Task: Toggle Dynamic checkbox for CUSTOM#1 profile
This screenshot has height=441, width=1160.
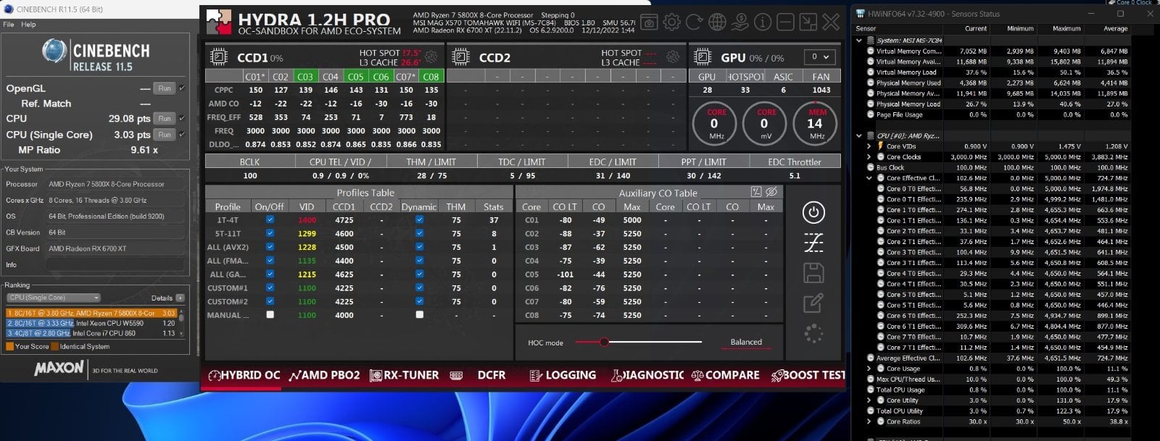Action: pyautogui.click(x=419, y=287)
